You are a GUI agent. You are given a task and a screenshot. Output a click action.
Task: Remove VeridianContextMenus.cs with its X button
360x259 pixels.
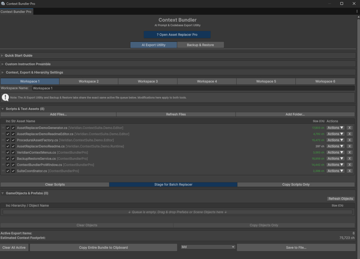coord(349,152)
